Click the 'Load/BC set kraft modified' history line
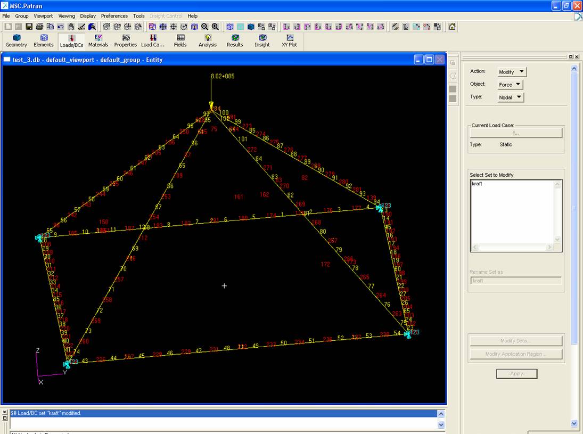The image size is (583, 434). pyautogui.click(x=224, y=413)
